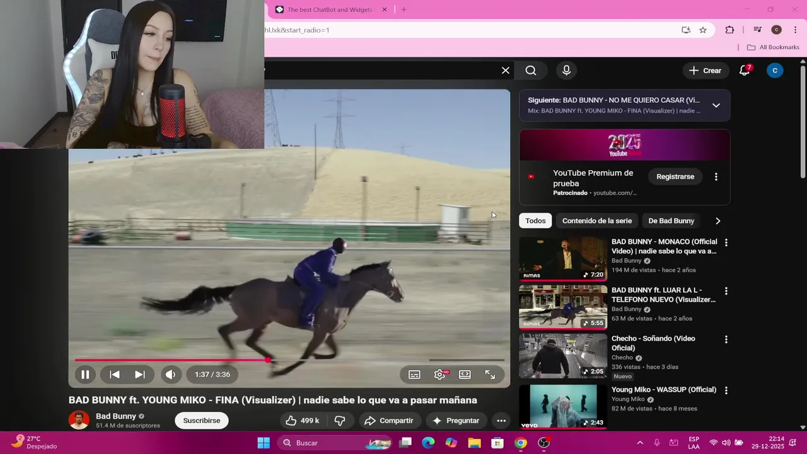This screenshot has height=454, width=807.
Task: Open the Windows Start menu
Action: (264, 443)
